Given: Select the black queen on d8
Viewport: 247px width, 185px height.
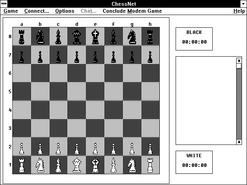Looking at the screenshot, I should click(77, 36).
